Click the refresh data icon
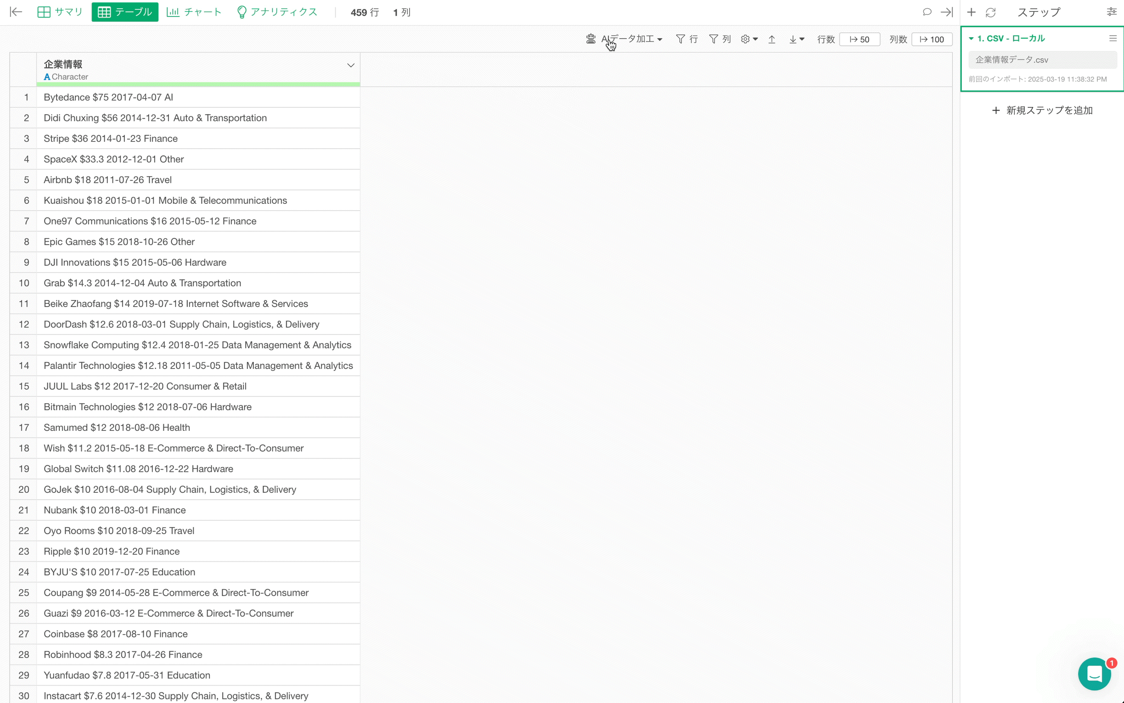Screen dimensions: 1124x703 tap(990, 12)
